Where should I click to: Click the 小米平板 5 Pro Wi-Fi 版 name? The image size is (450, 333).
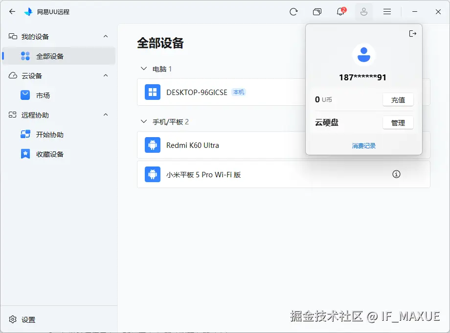(203, 175)
